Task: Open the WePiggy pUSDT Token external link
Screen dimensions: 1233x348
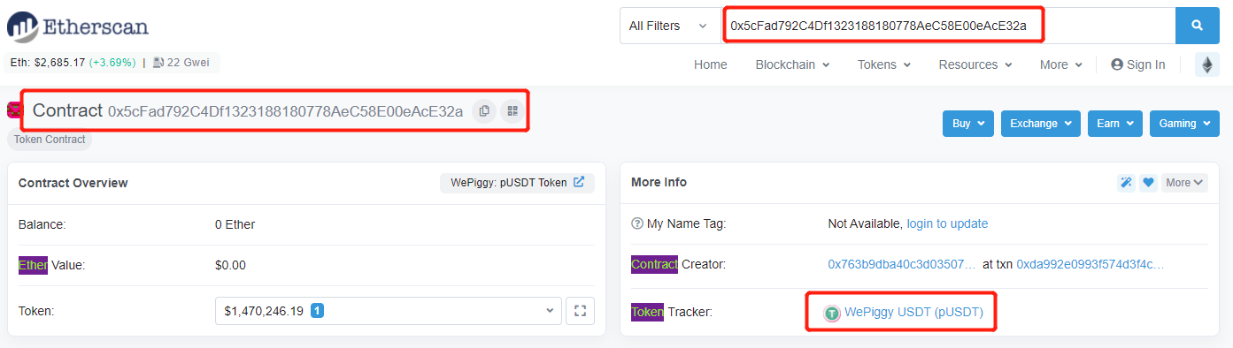Action: pos(517,183)
